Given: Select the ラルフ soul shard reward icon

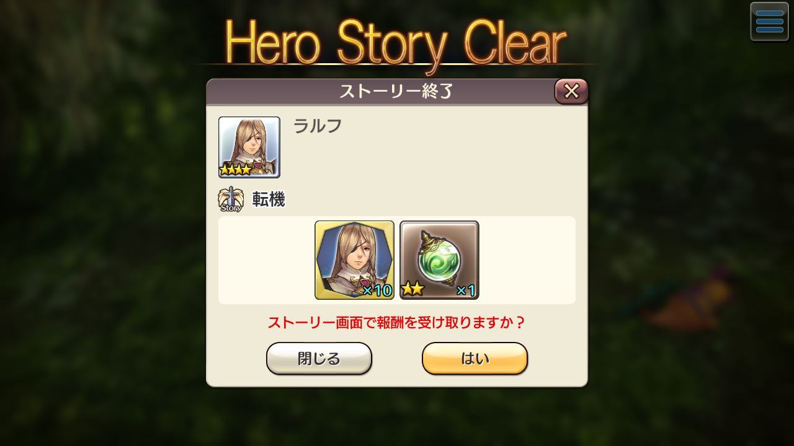Looking at the screenshot, I should coord(354,260).
